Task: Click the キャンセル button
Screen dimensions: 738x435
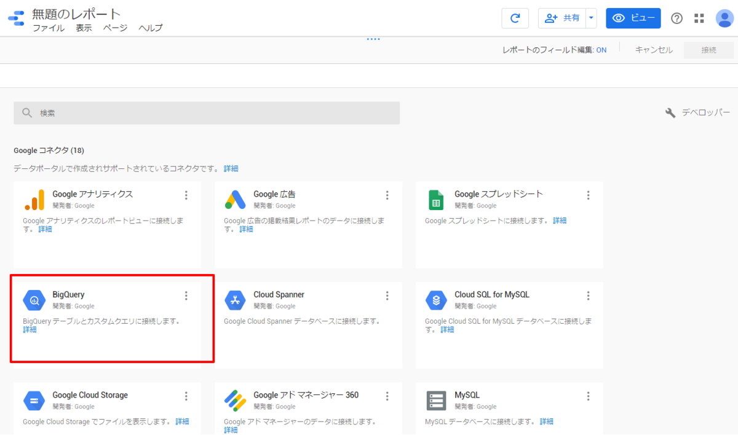Action: click(654, 50)
